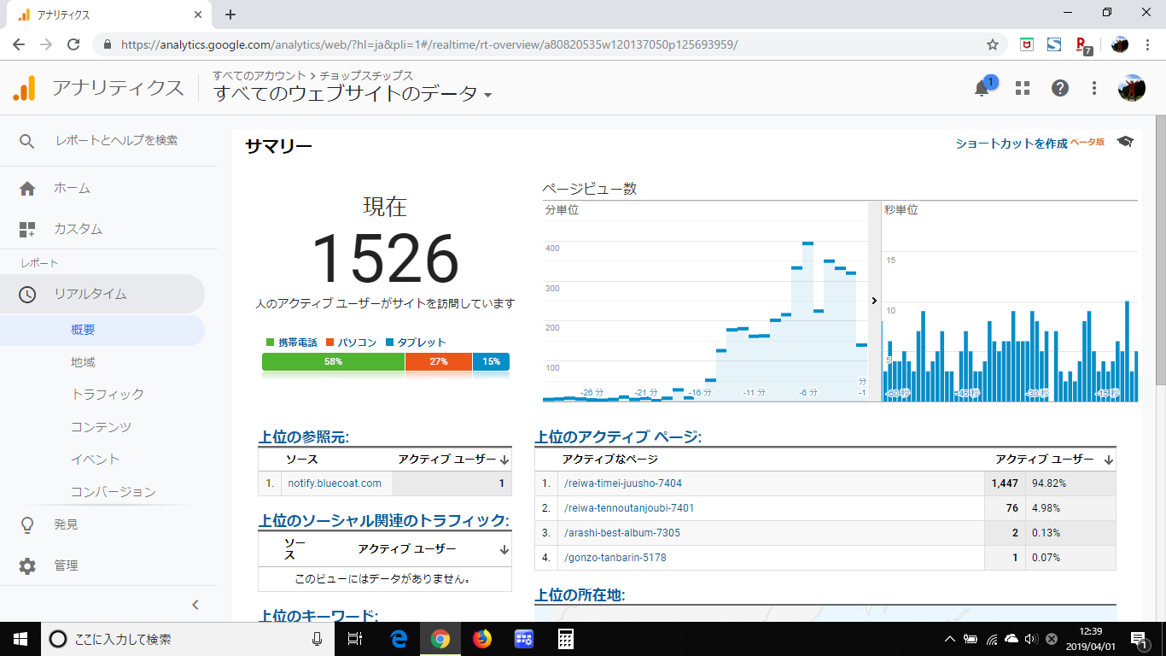Select トラフィック in the Realtime menu
Screen dimensions: 1166x656
(x=108, y=395)
